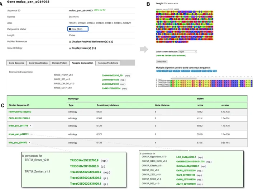Open the Vis.elements menu of alignment viewer

click(185, 71)
